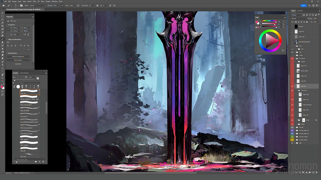321x180 pixels.
Task: Show Layer 6 by enabling its visibility
Action: click(292, 26)
